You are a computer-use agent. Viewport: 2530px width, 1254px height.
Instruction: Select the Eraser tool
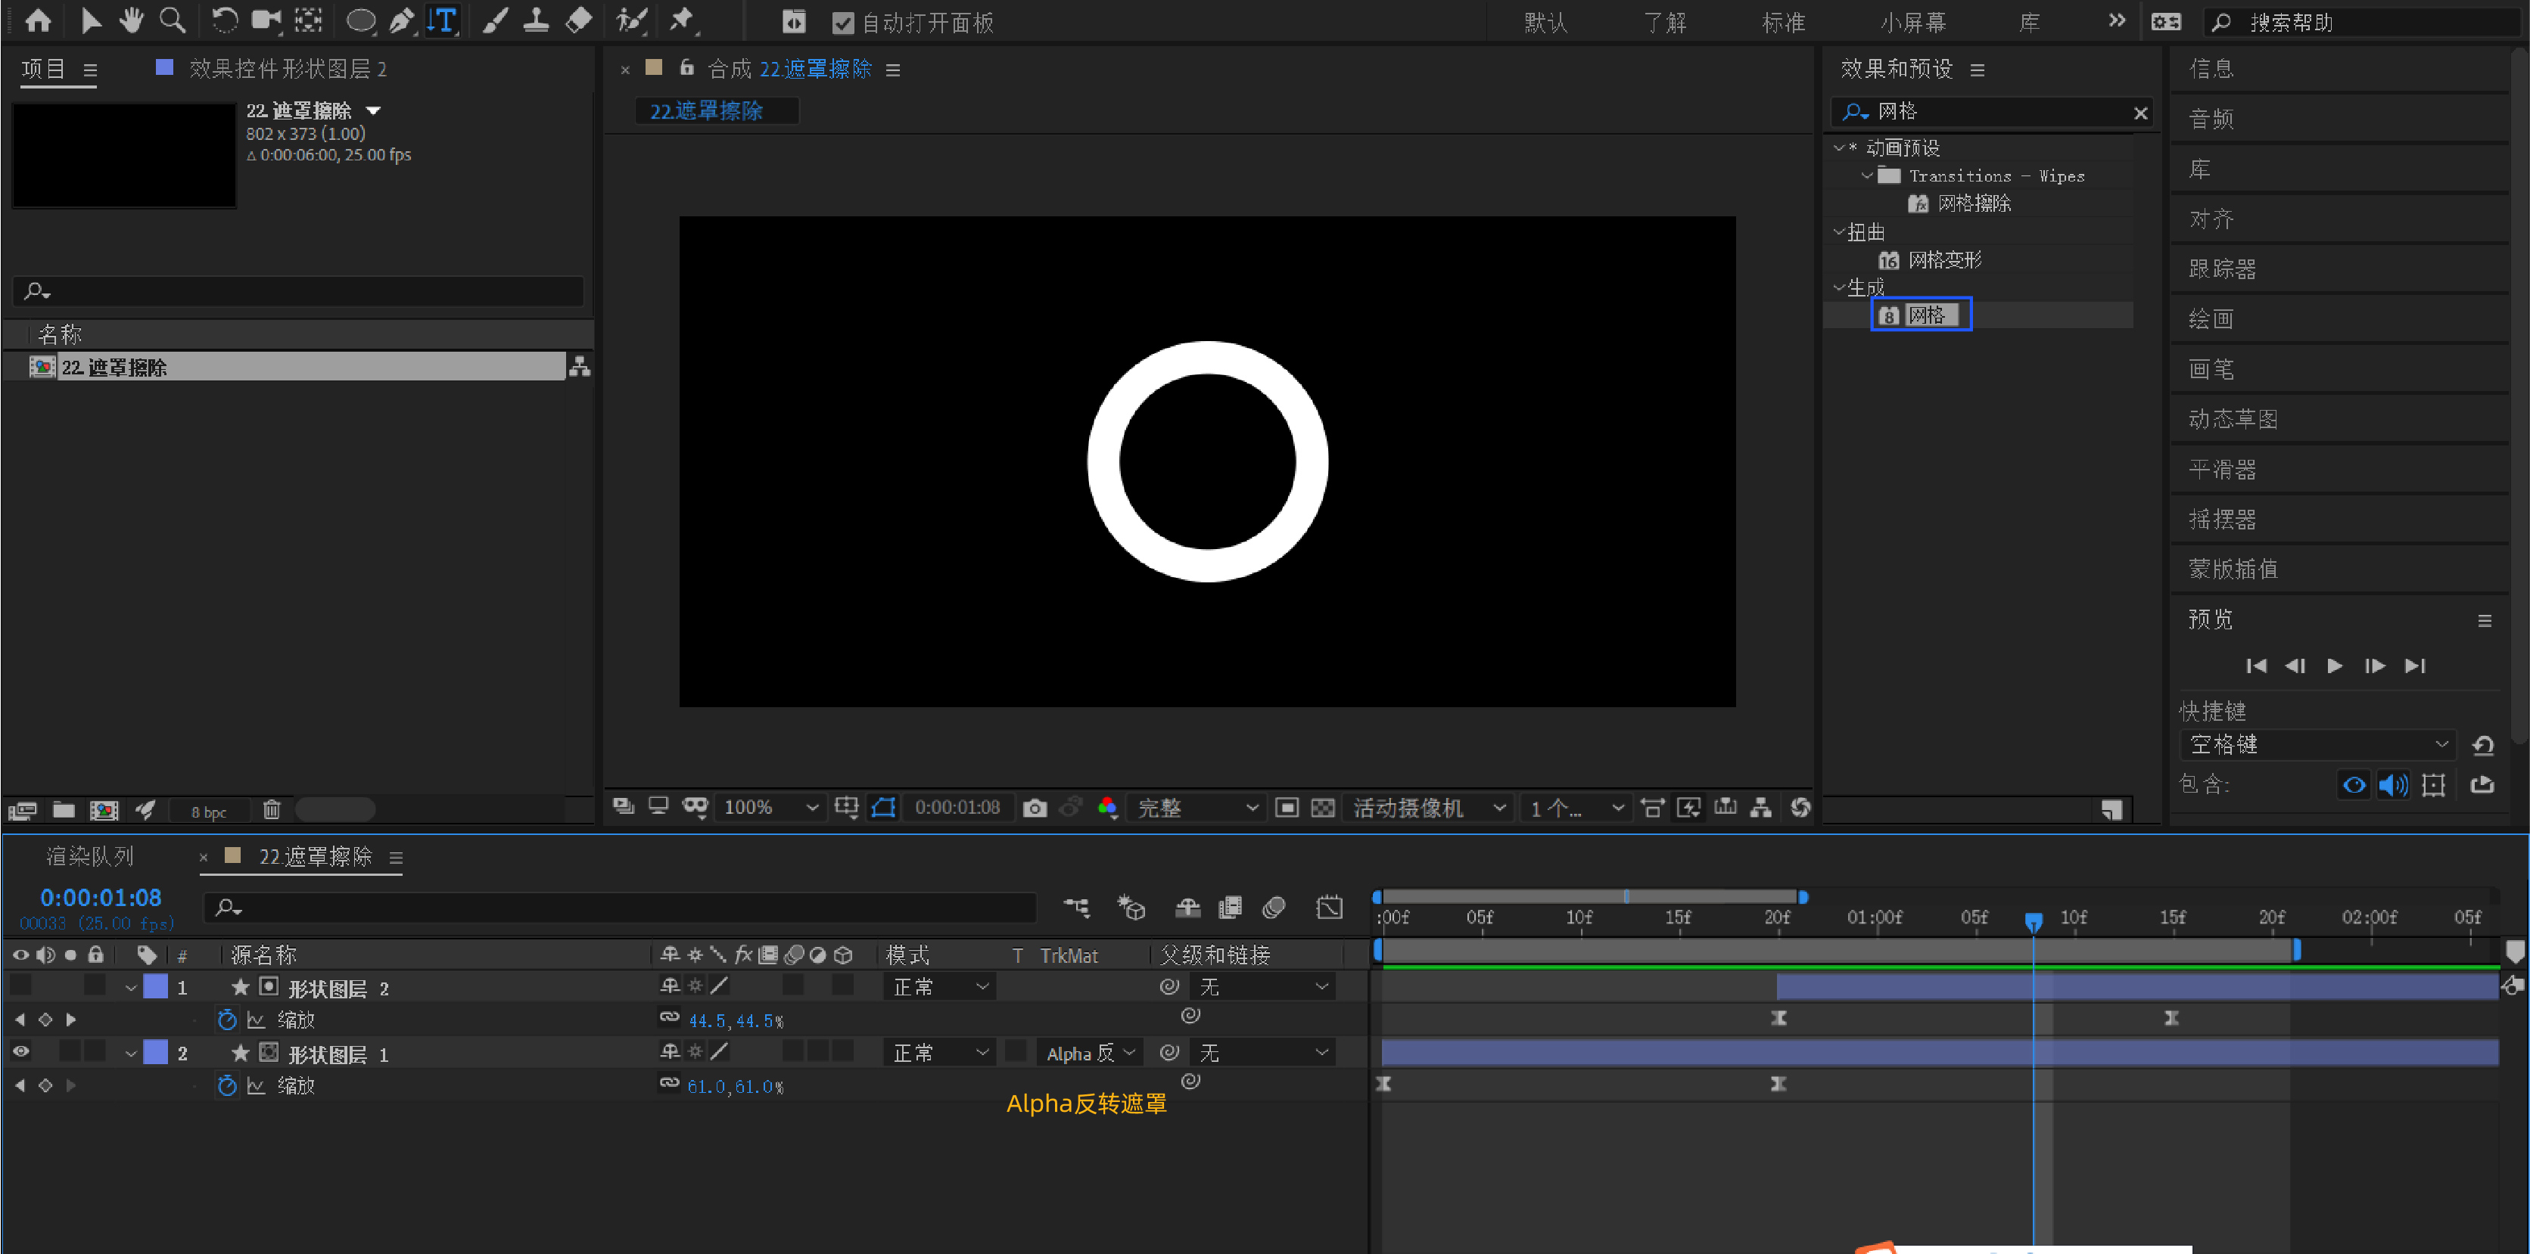click(580, 20)
